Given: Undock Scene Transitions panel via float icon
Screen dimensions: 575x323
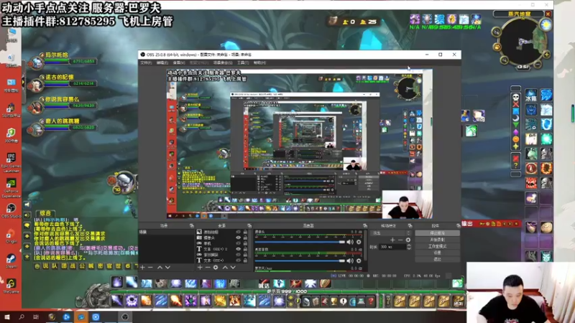Looking at the screenshot, I should [410, 226].
